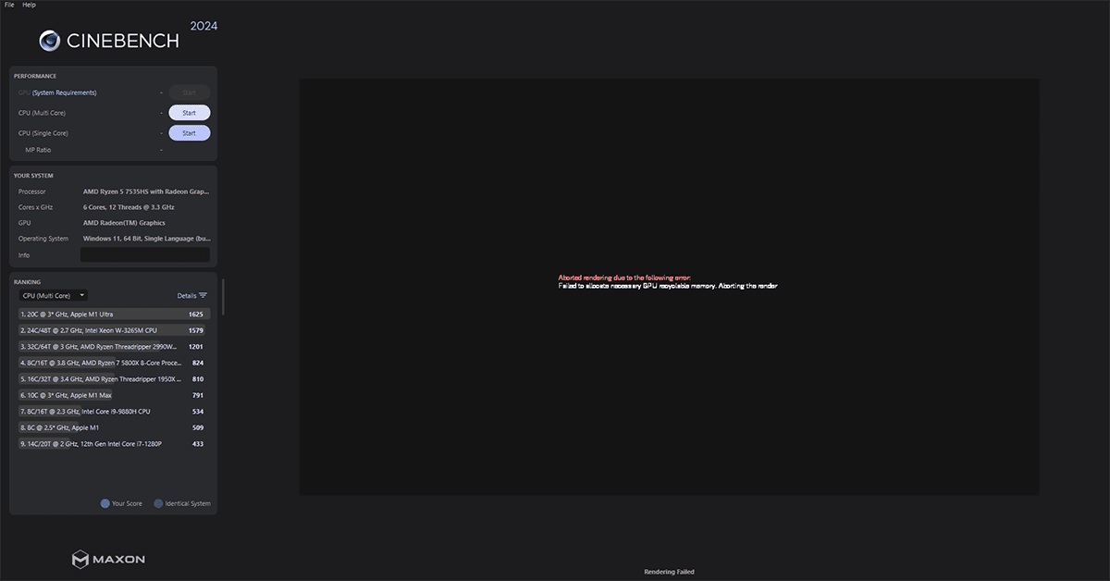1110x581 pixels.
Task: Toggle the ranking Details filter
Action: pyautogui.click(x=192, y=296)
